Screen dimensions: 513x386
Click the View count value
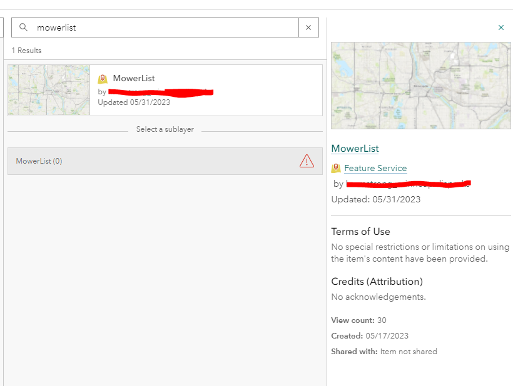[x=382, y=320]
